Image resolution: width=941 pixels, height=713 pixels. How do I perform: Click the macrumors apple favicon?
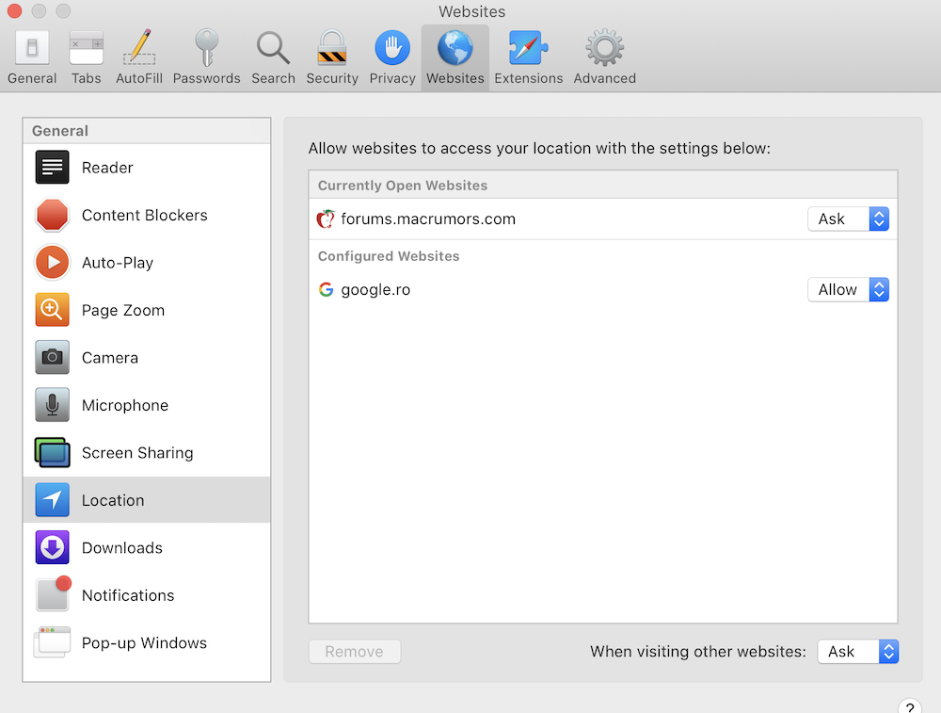326,219
